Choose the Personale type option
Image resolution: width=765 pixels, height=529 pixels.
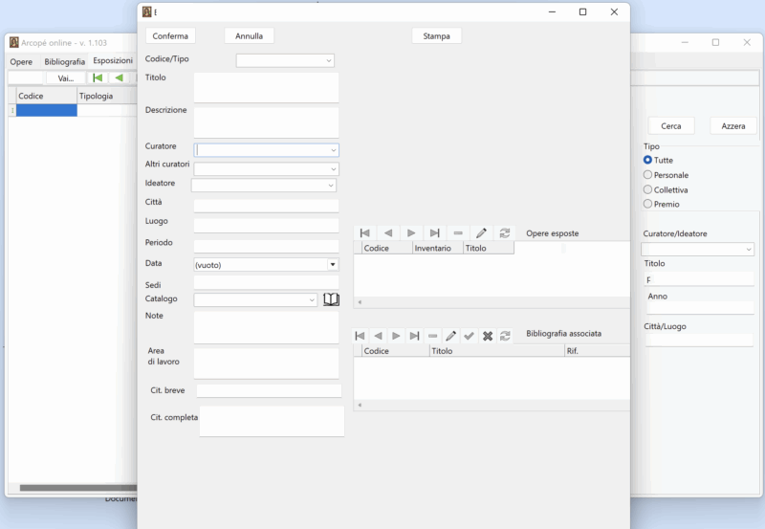coord(648,175)
